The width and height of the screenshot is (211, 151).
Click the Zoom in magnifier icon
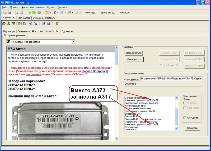[x=31, y=23]
